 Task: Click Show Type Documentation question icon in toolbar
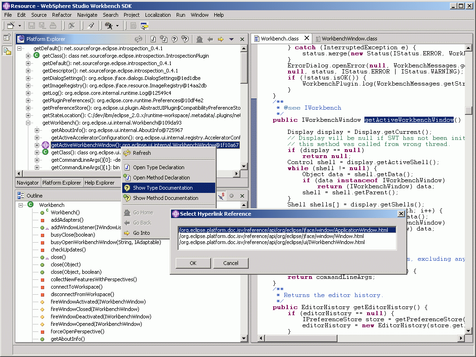(174, 39)
